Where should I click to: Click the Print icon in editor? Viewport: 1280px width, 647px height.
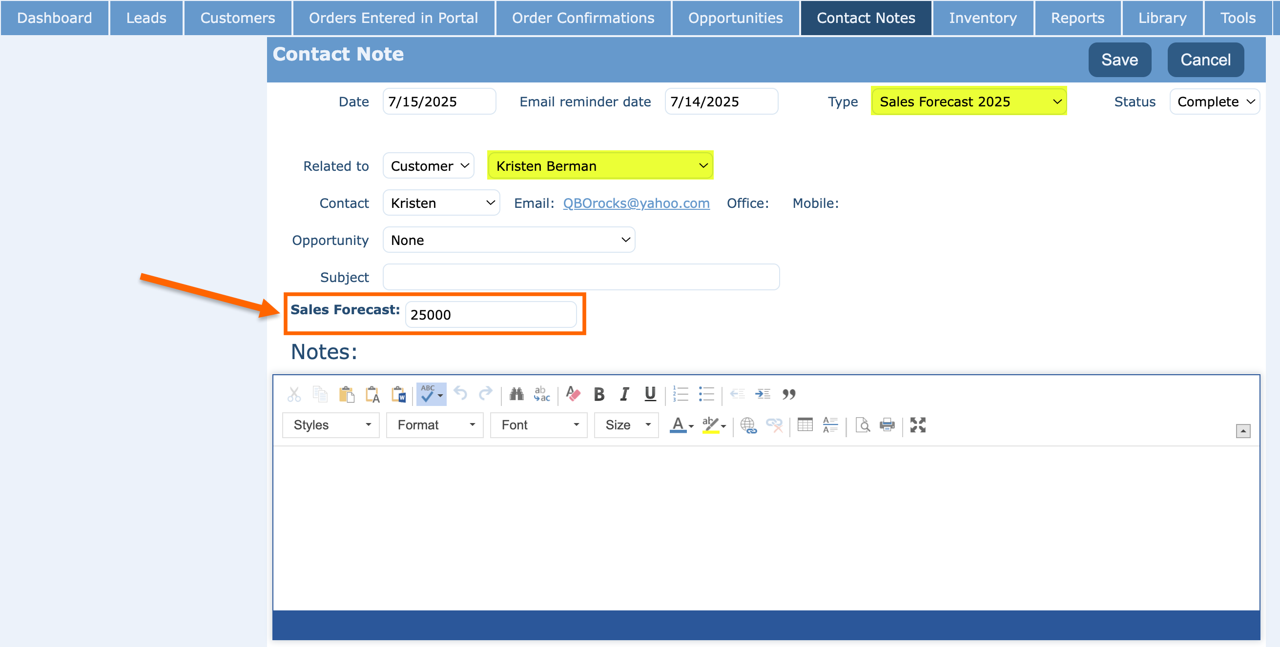click(887, 425)
